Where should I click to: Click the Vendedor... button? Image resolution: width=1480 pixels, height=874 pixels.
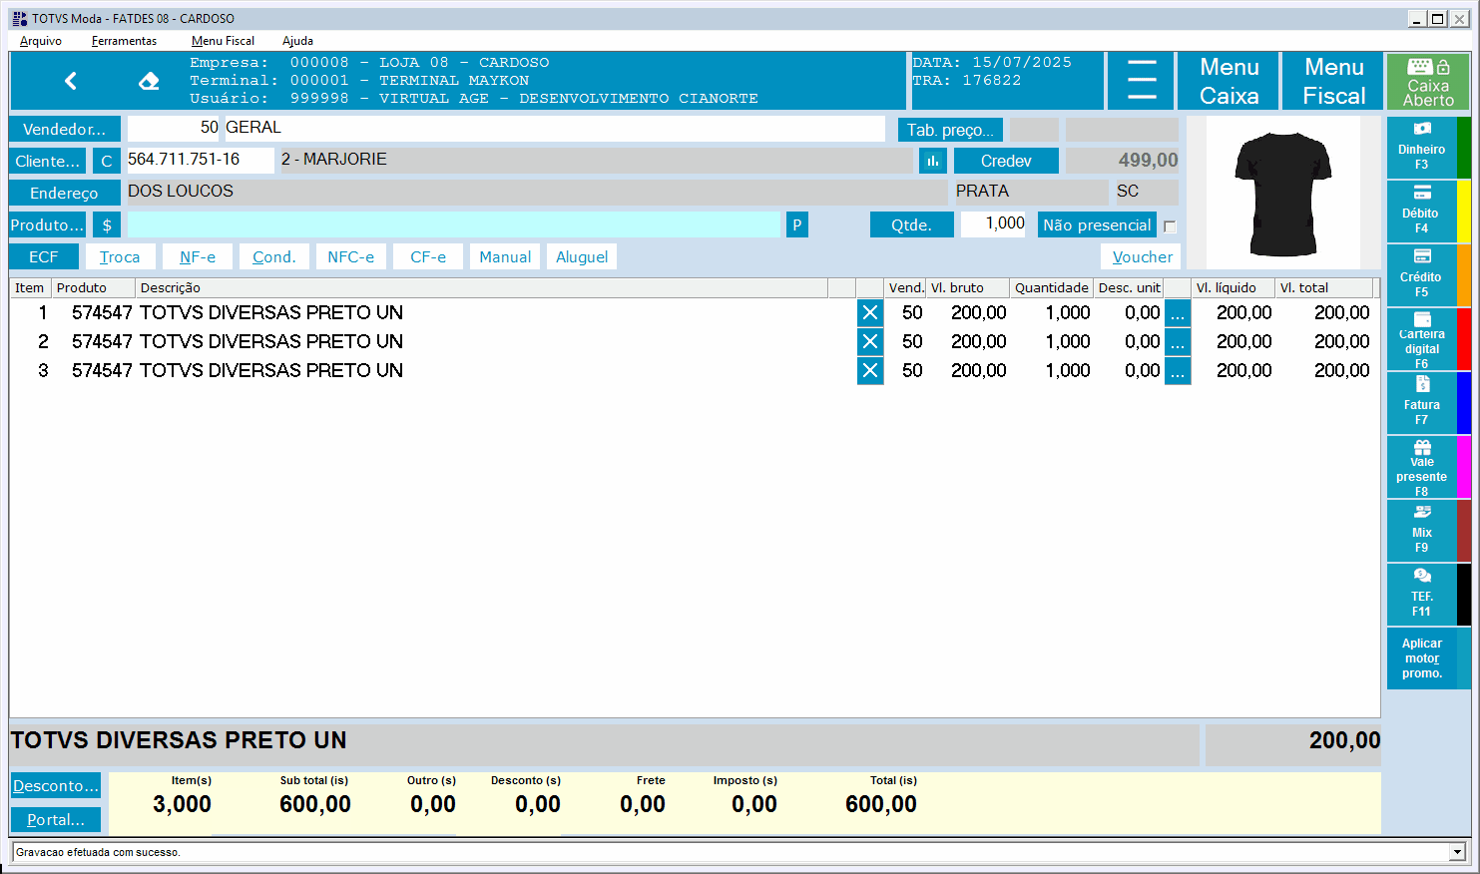click(x=65, y=129)
